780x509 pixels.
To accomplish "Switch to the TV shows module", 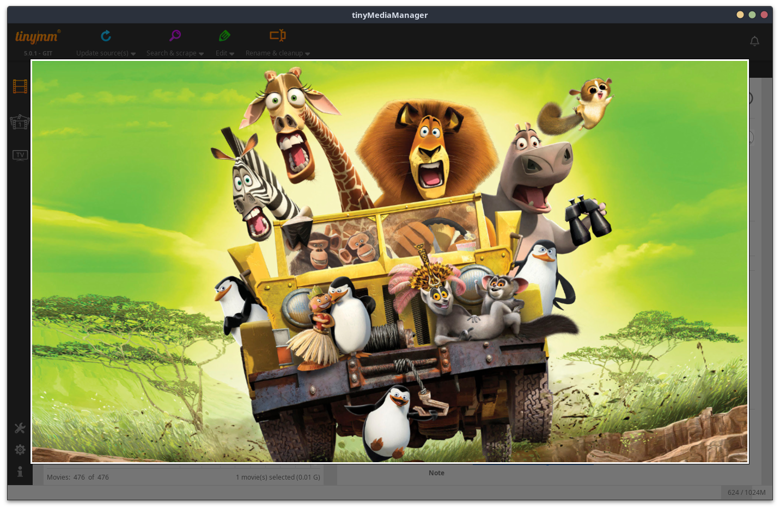I will [x=20, y=156].
